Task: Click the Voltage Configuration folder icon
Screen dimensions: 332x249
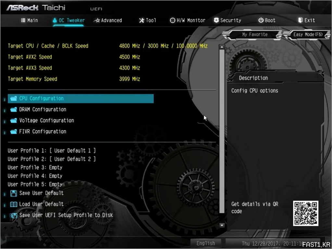Action: [x=13, y=121]
